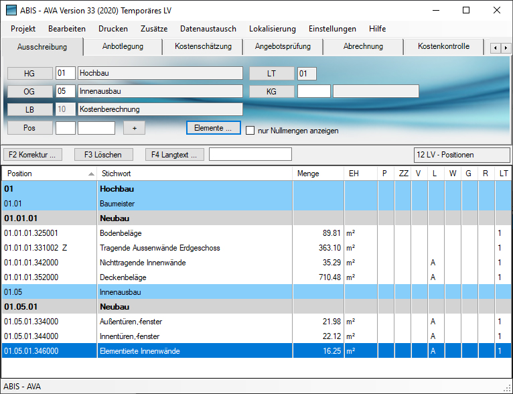Sort by the Menge column header
The height and width of the screenshot is (394, 513).
(x=318, y=174)
